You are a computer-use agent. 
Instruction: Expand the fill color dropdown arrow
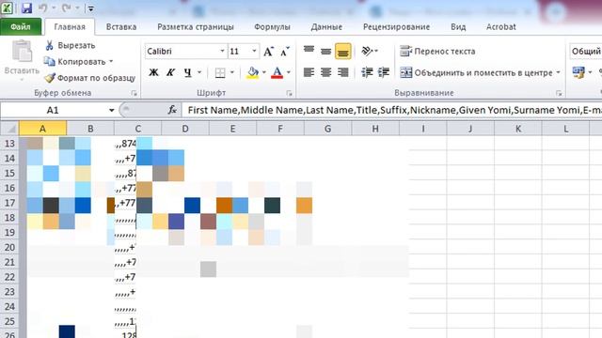click(264, 72)
